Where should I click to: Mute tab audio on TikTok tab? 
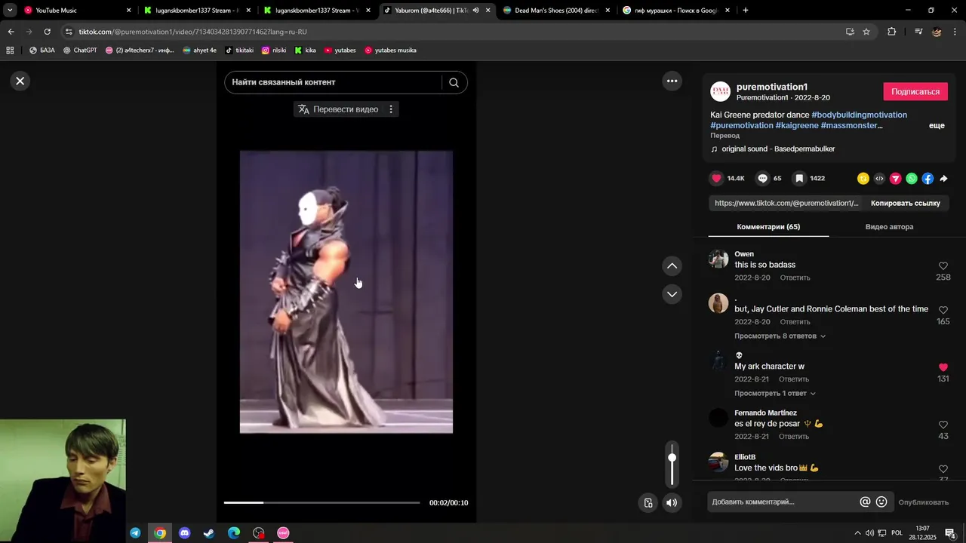coord(475,11)
